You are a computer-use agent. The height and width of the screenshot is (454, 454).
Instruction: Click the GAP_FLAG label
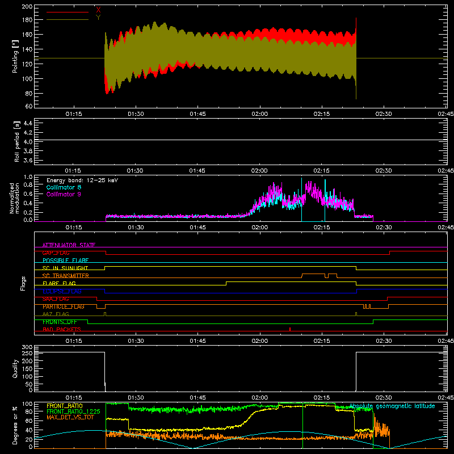(56, 253)
